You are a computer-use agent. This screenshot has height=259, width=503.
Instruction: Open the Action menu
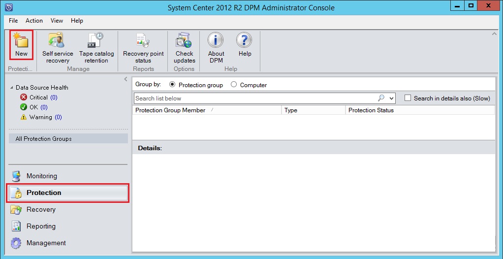click(x=34, y=21)
